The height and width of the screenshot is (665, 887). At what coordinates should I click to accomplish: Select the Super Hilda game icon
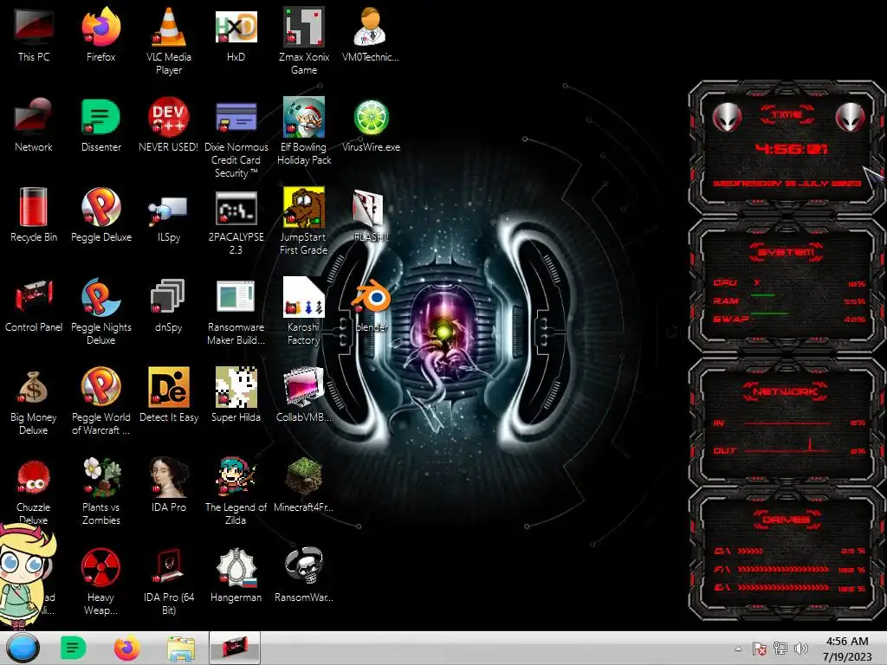click(x=236, y=395)
